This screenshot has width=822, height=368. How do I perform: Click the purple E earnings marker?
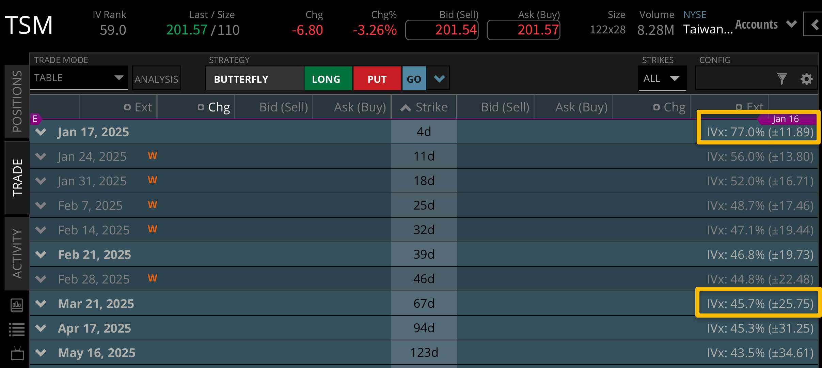pos(35,119)
